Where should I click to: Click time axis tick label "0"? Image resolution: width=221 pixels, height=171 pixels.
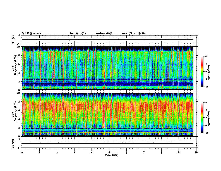click(22, 153)
